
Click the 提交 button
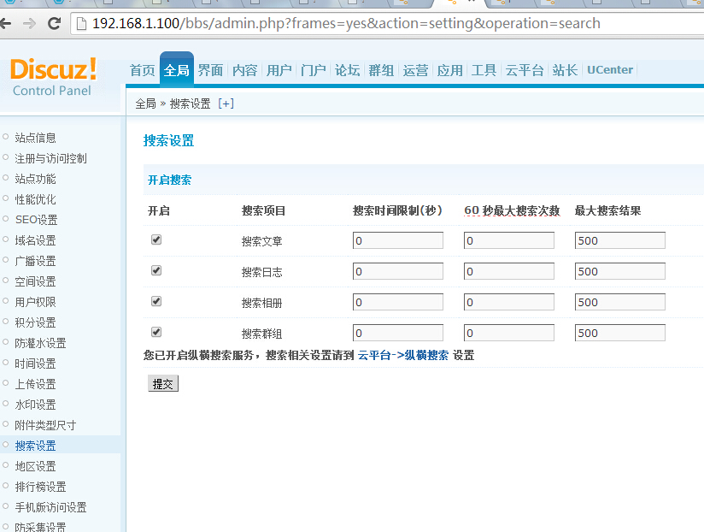coord(162,383)
